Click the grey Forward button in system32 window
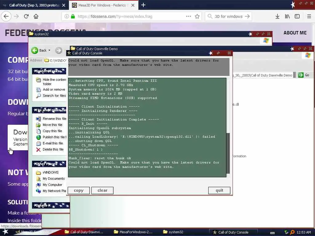 pyautogui.click(x=59, y=50)
